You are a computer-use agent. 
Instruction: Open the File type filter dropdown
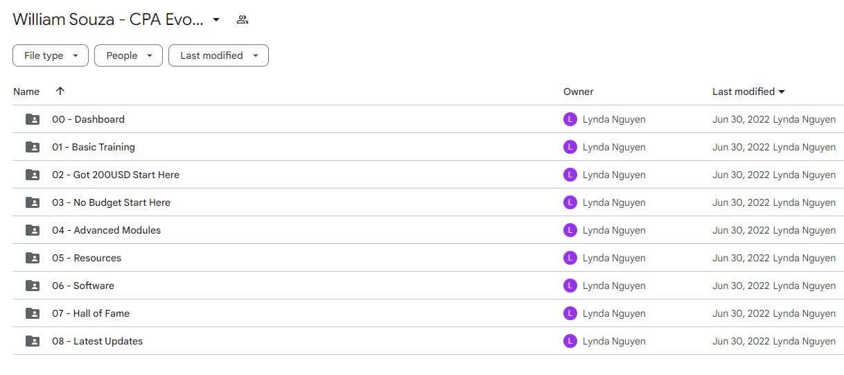tap(51, 55)
